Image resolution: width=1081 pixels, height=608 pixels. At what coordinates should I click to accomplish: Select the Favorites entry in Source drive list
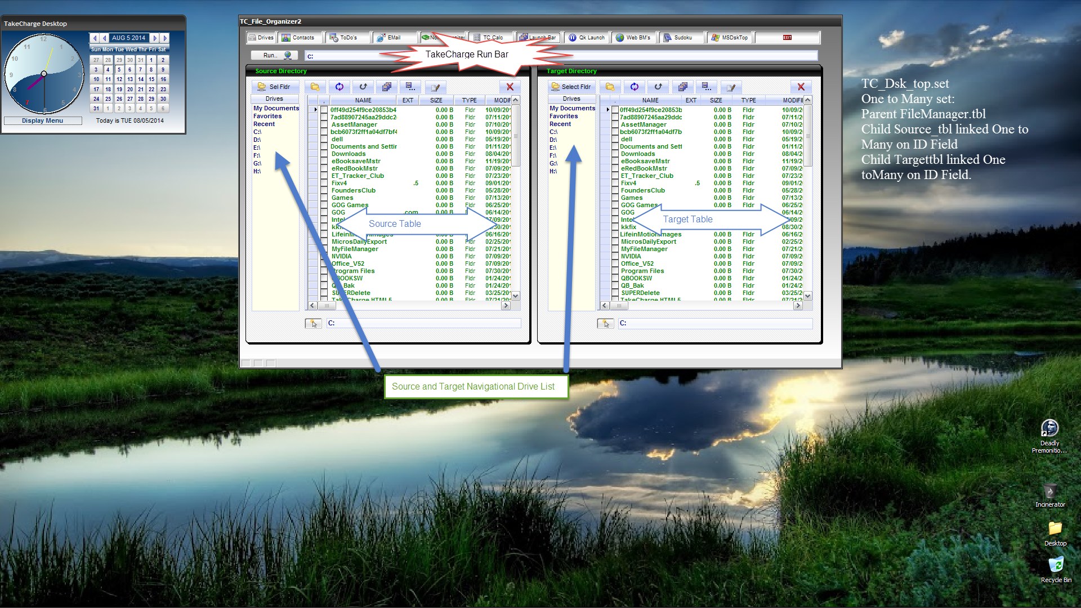[x=267, y=117]
